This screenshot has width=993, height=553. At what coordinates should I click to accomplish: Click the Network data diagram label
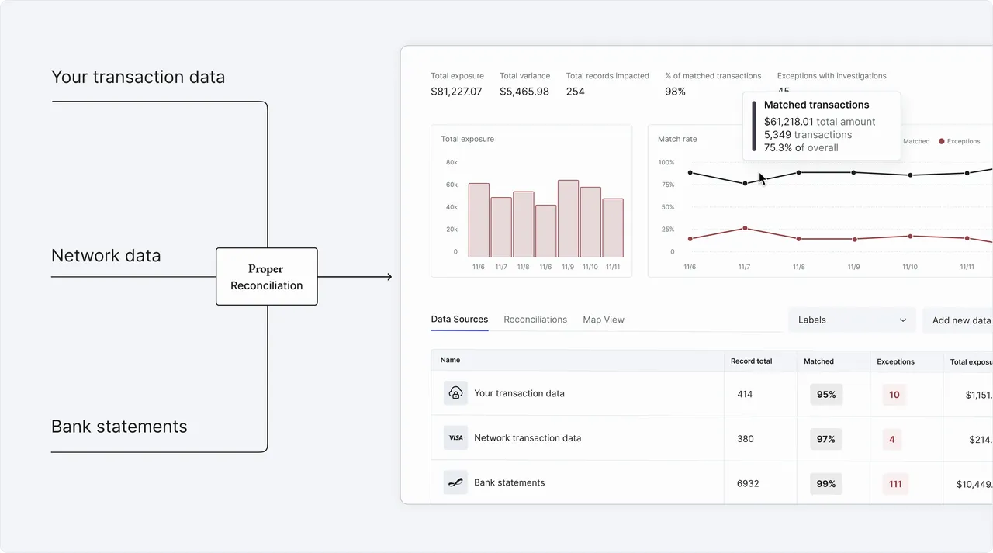pos(106,255)
